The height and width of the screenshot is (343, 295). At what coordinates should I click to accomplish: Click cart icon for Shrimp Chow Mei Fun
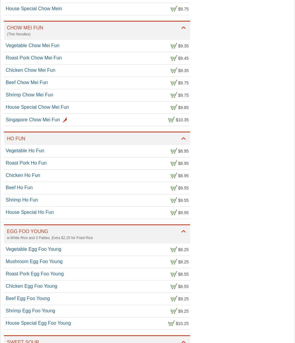point(174,95)
